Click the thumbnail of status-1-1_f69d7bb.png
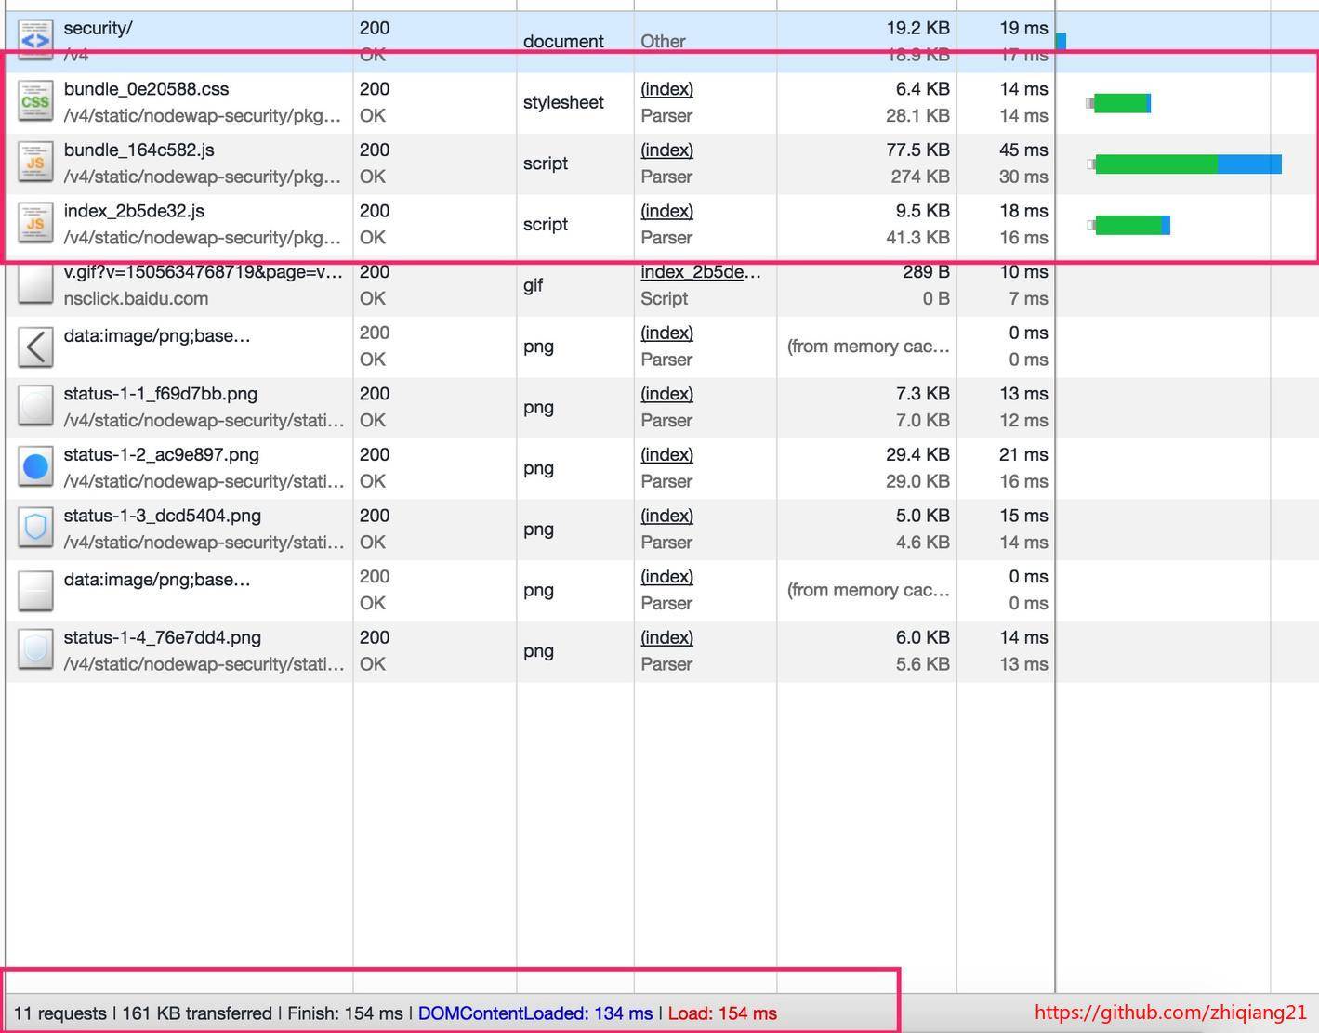 coord(35,407)
